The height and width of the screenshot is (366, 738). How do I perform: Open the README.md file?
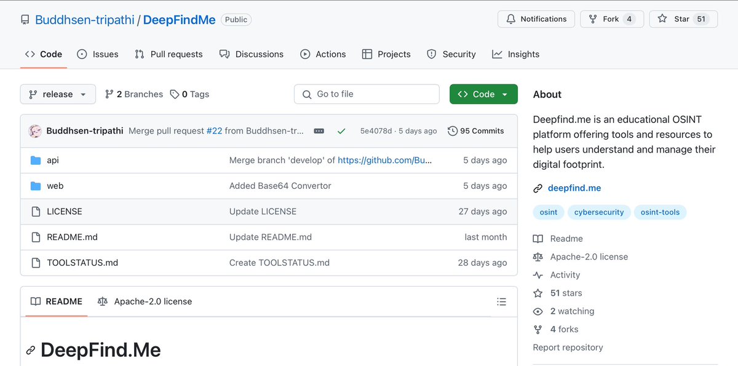coord(73,237)
